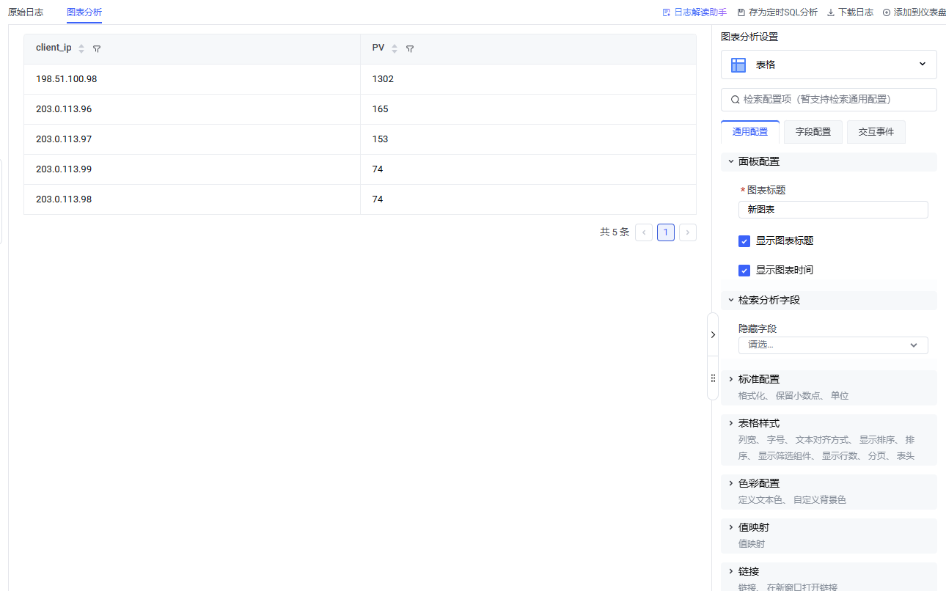946x591 pixels.
Task: Click 存为定时SQL分析 to save scheduled analysis
Action: tap(777, 12)
